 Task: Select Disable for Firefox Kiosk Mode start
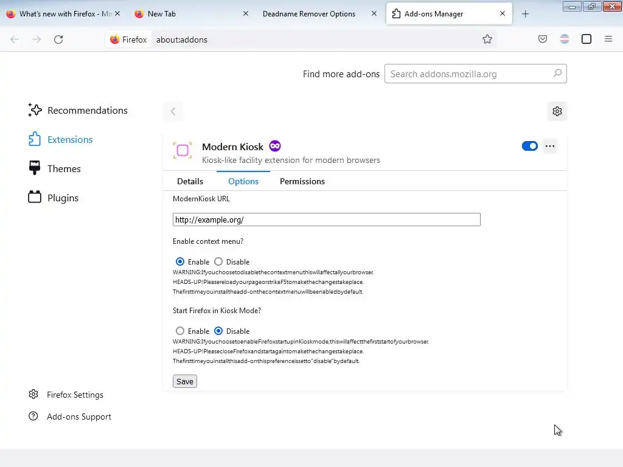click(218, 331)
